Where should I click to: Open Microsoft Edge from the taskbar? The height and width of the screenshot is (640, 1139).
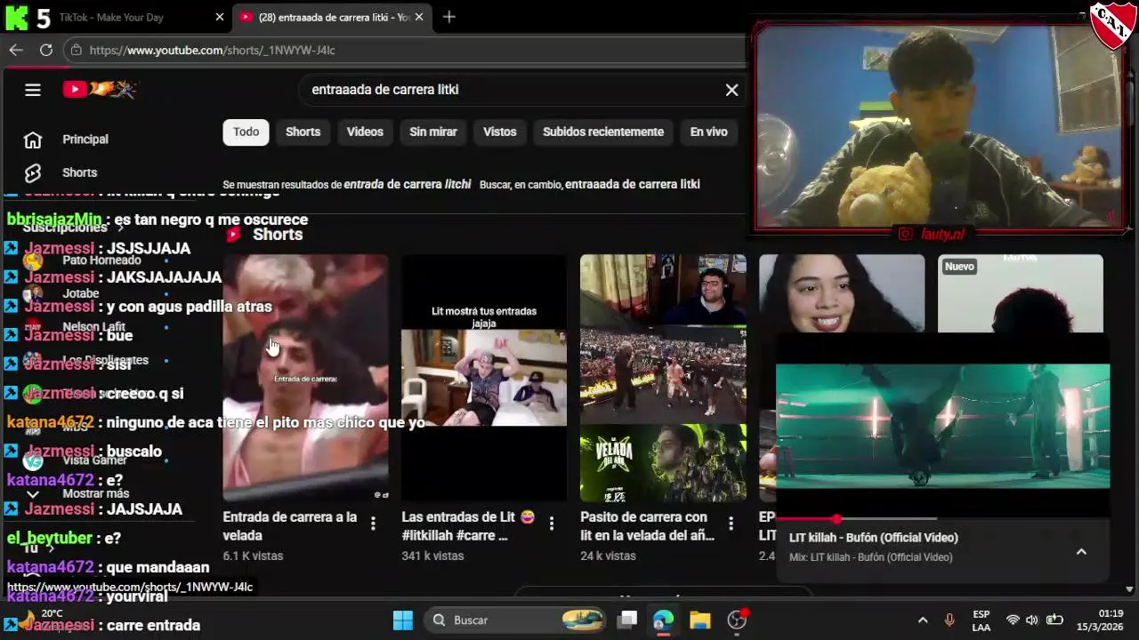click(664, 620)
